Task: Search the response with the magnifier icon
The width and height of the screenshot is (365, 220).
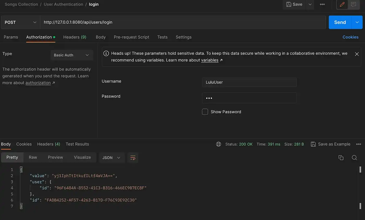Action: 354,158
